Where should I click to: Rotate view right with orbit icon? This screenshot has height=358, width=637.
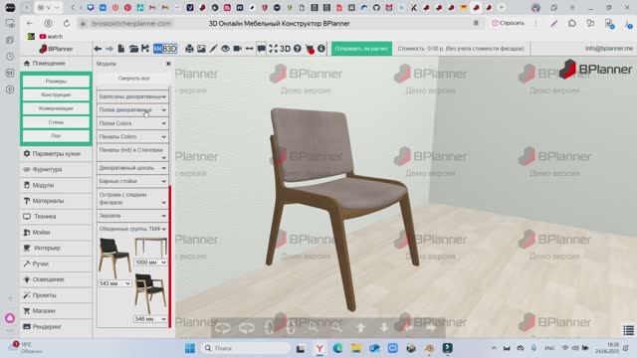coord(246,327)
